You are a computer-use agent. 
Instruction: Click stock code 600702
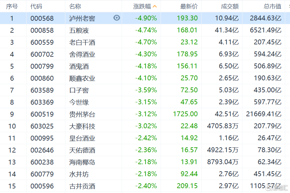(x=42, y=54)
